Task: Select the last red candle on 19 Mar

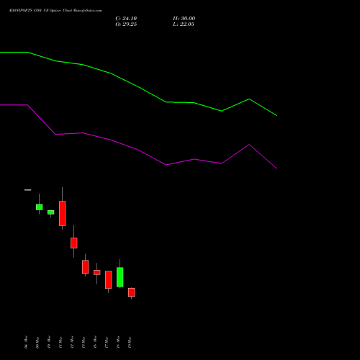Action: pyautogui.click(x=132, y=292)
